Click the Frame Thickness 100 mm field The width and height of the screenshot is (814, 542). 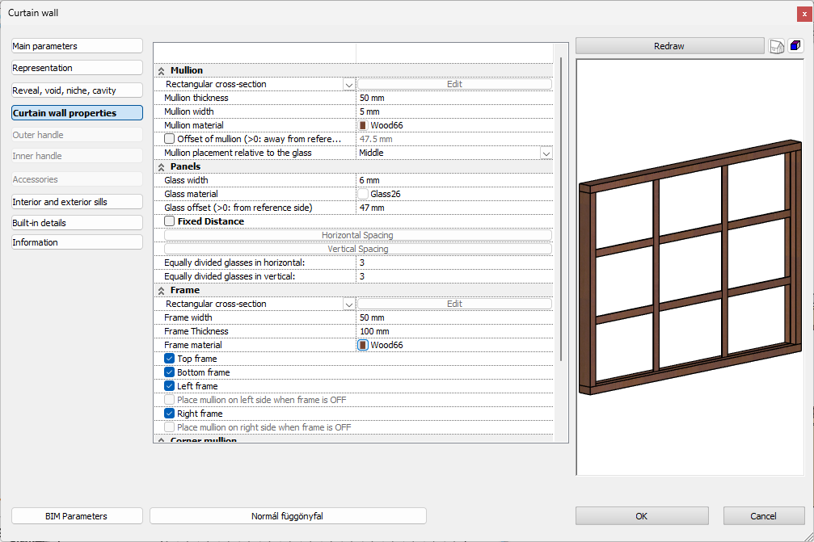(x=455, y=331)
